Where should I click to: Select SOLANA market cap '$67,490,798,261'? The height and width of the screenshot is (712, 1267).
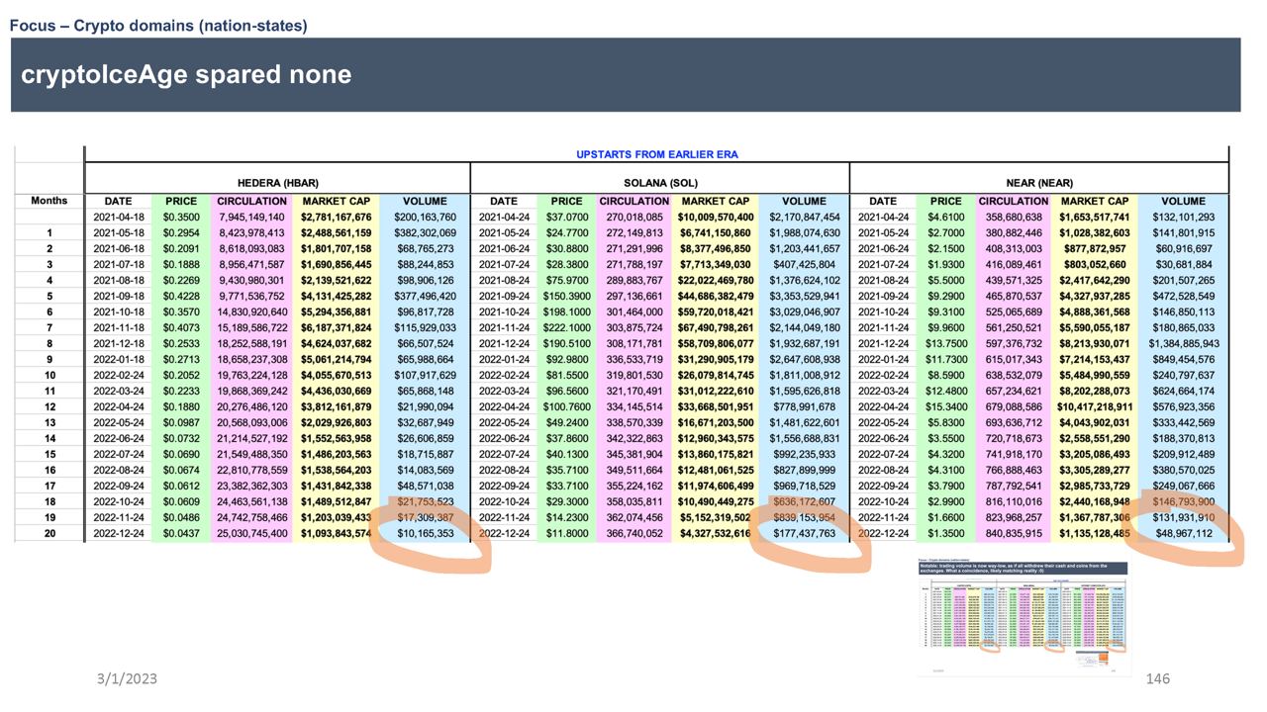(x=716, y=327)
